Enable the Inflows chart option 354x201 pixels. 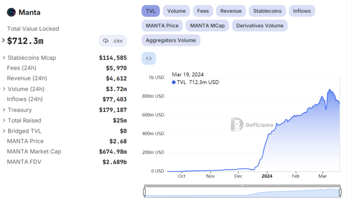click(302, 11)
